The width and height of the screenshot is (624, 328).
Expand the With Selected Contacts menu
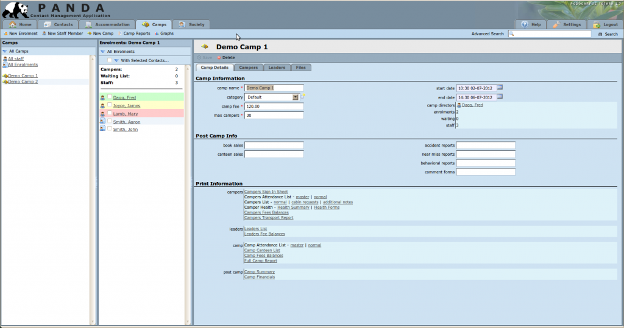click(116, 60)
